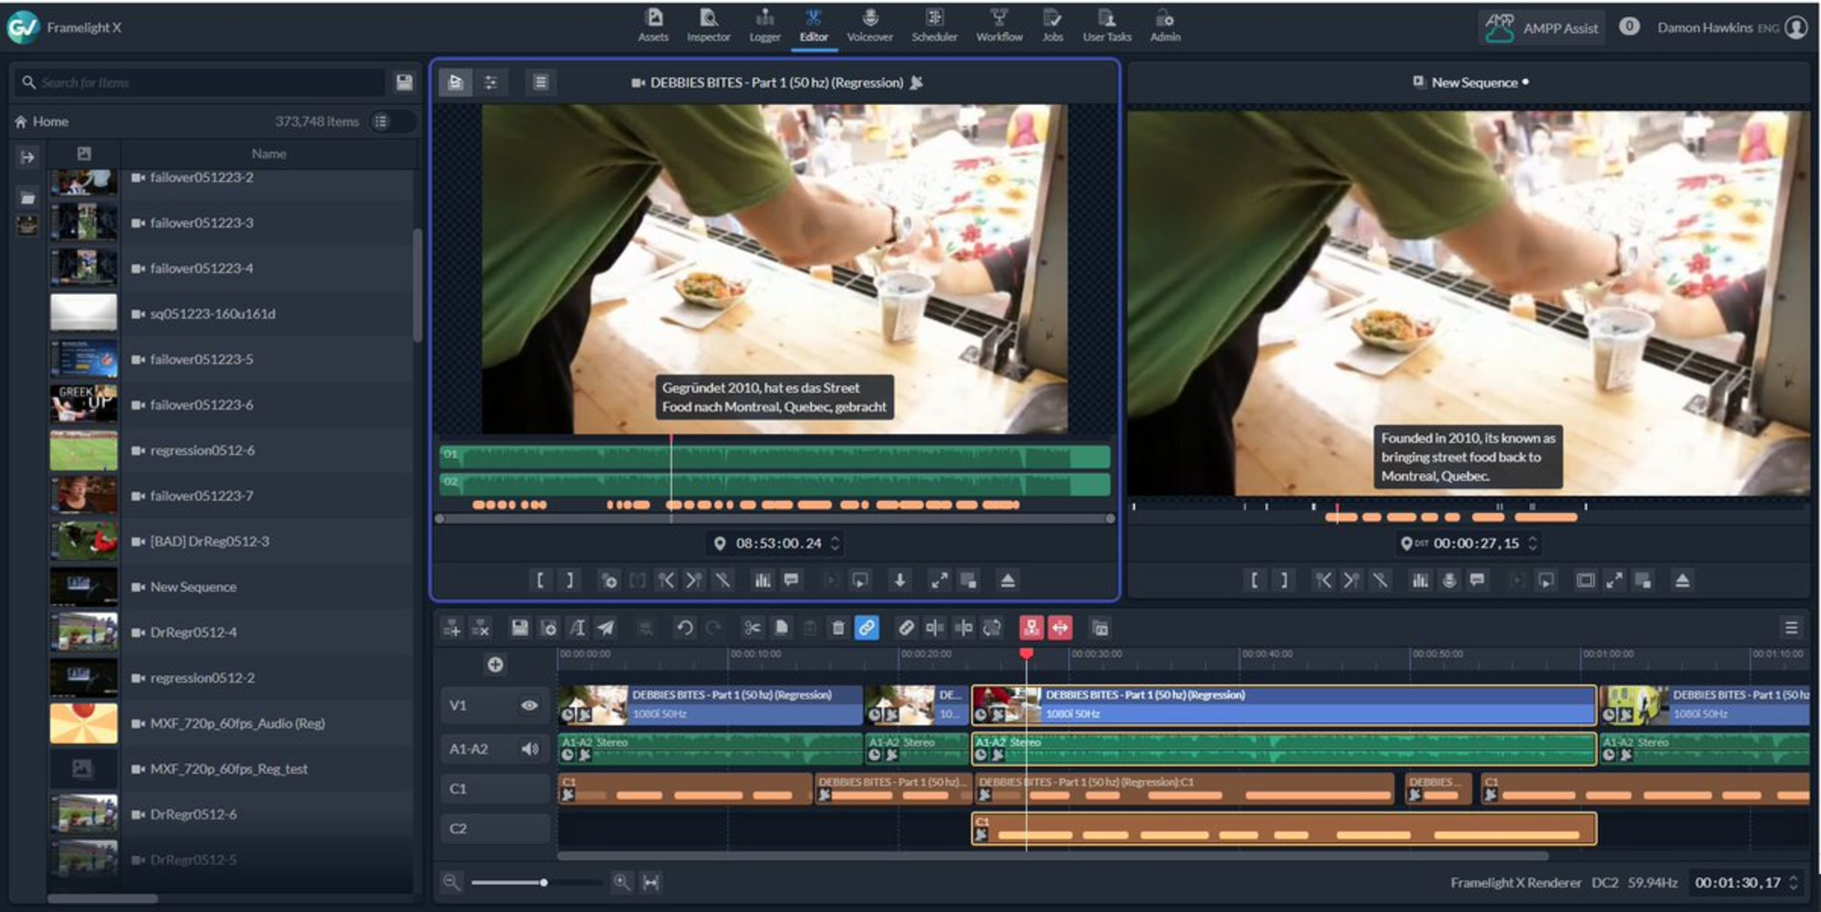Click the save sequence floppy icon
Image resolution: width=1821 pixels, height=912 pixels.
(519, 628)
